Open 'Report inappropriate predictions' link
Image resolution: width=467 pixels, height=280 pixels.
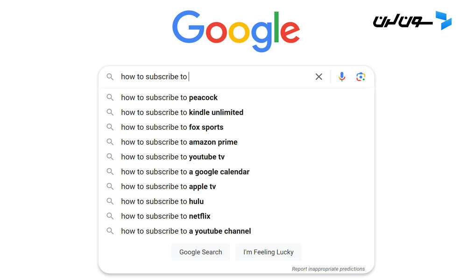click(x=328, y=269)
